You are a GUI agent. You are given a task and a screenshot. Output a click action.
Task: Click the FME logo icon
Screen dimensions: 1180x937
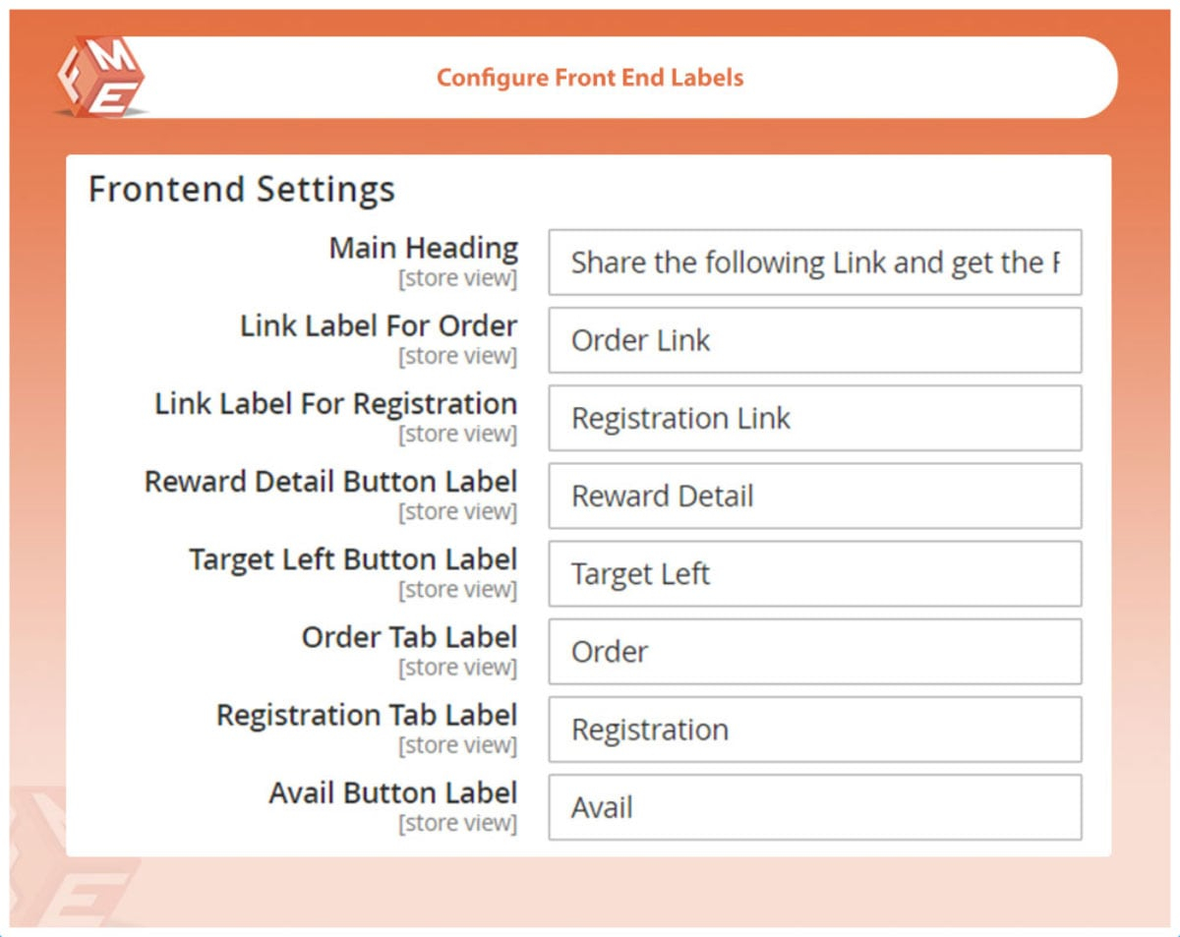100,78
